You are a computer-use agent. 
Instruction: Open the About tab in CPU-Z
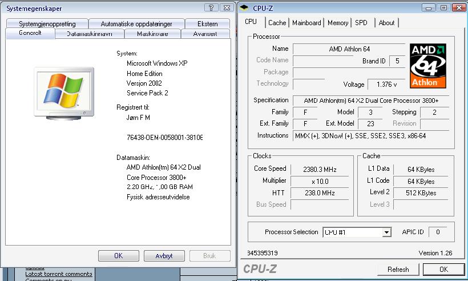(x=386, y=23)
